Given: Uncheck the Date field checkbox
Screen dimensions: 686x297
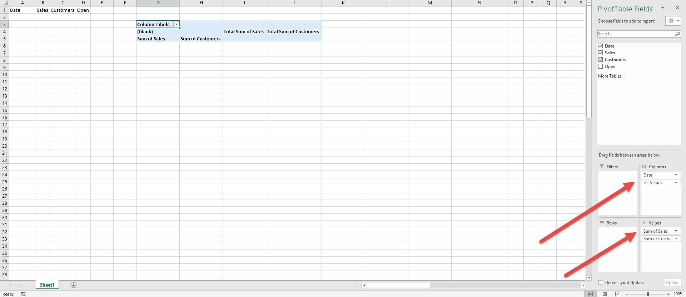Looking at the screenshot, I should coord(601,46).
